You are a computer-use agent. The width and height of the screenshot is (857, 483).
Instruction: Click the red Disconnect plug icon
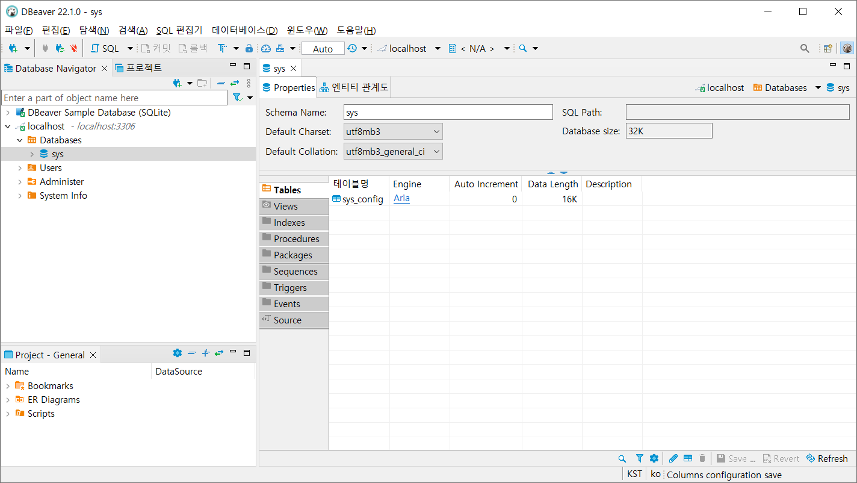click(x=74, y=48)
